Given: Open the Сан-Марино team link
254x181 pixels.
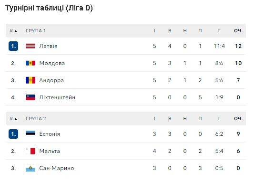Looking at the screenshot, I should (x=57, y=168).
